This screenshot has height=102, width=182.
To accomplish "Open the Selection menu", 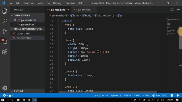I will [x=29, y=3].
